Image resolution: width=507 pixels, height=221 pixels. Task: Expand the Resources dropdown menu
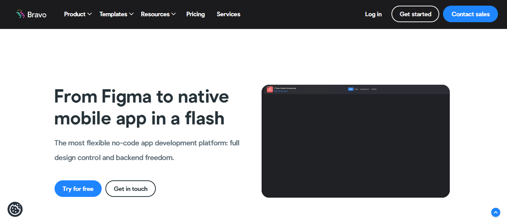point(158,14)
